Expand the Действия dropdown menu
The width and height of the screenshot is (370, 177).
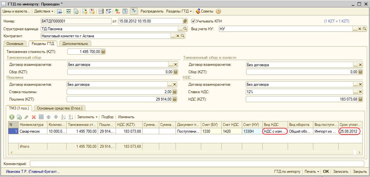(43, 11)
